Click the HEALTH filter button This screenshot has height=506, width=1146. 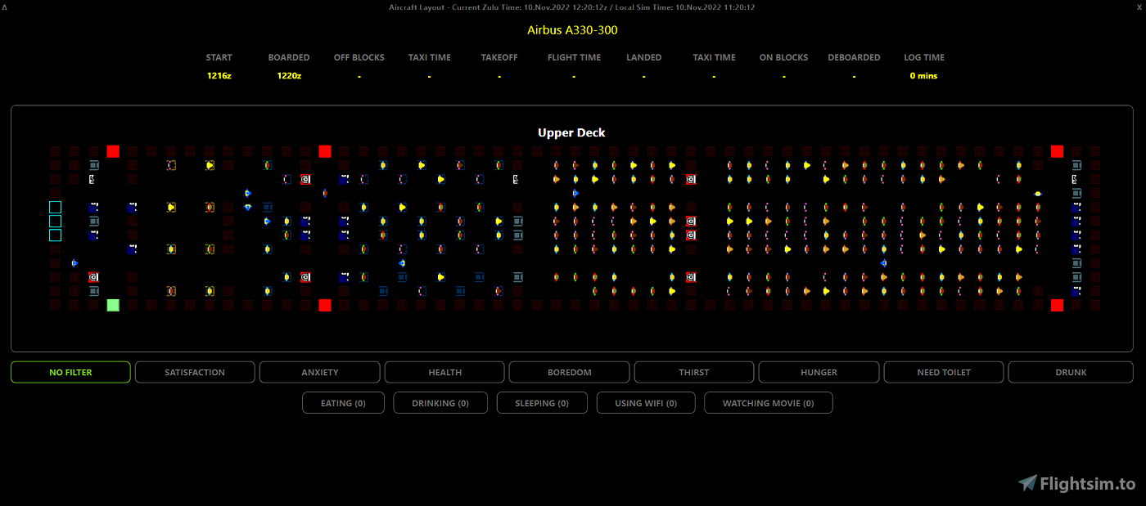point(444,372)
